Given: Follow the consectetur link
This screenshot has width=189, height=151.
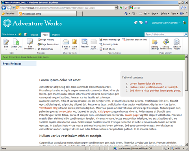Looking at the screenshot, I should tap(66, 111).
